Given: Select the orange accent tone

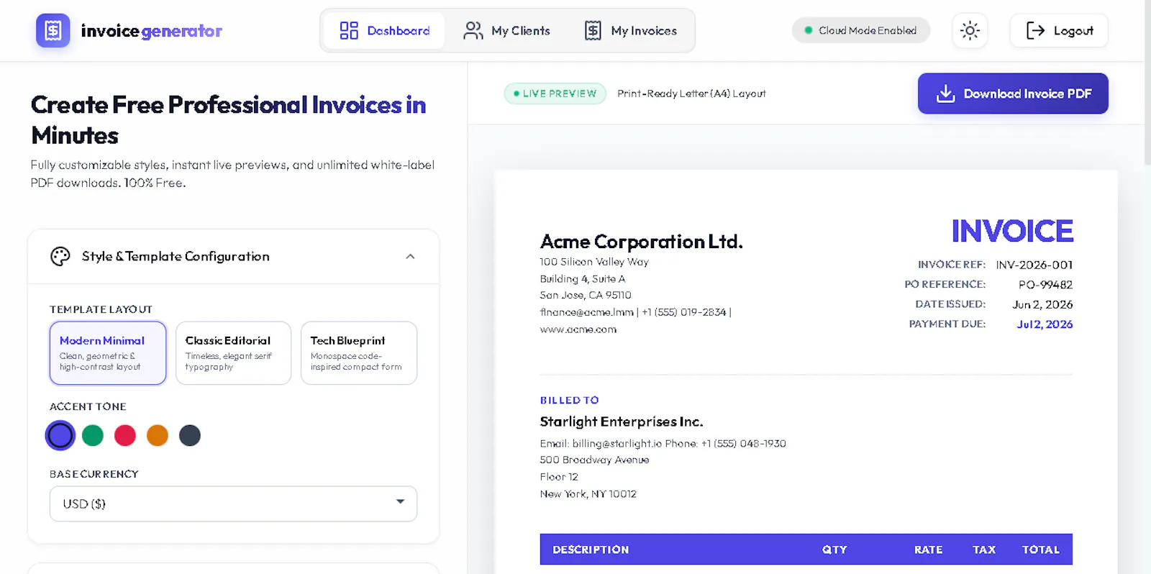Looking at the screenshot, I should coord(158,435).
